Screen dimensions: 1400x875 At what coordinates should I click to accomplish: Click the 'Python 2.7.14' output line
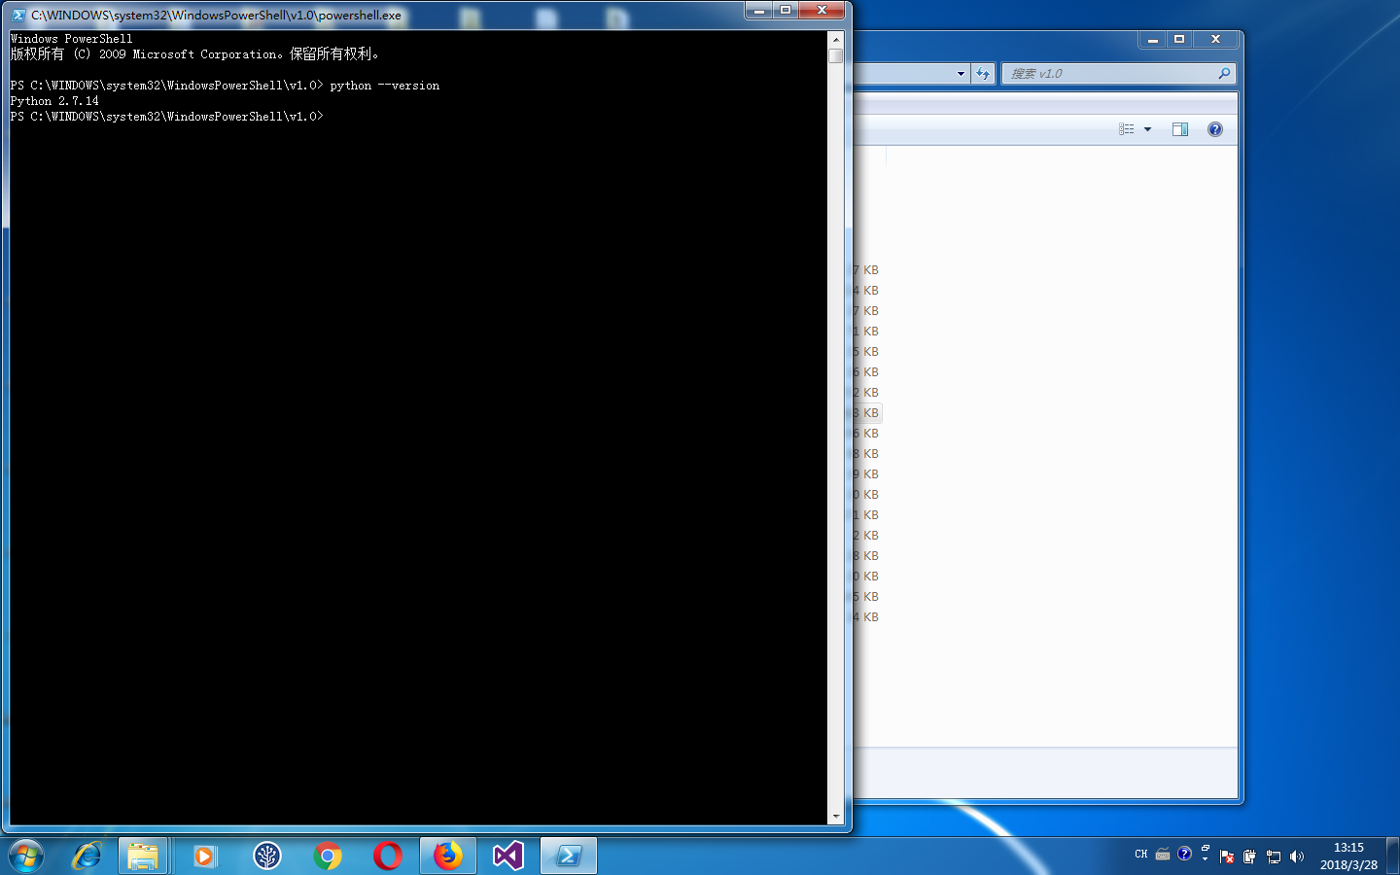[x=54, y=101]
